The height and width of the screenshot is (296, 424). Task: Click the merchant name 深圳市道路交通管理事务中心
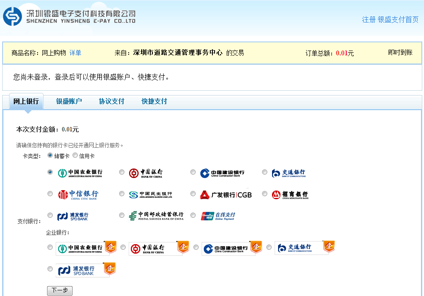177,52
